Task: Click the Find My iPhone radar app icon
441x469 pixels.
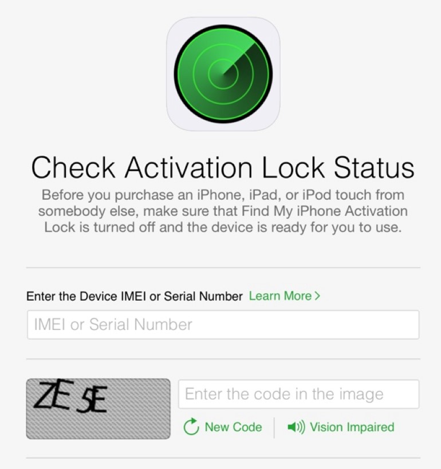Action: click(223, 74)
